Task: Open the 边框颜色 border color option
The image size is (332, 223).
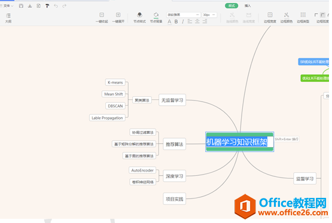Action: [287, 17]
